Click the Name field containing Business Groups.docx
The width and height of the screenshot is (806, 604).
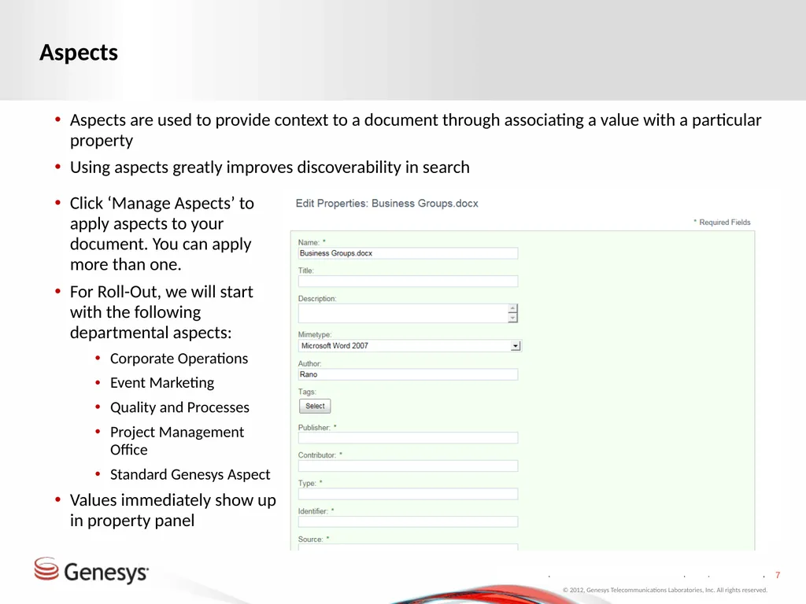[x=409, y=253]
